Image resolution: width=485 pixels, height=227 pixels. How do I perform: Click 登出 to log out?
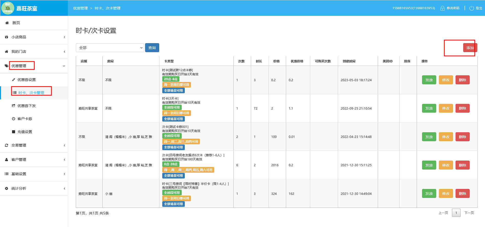pos(479,8)
